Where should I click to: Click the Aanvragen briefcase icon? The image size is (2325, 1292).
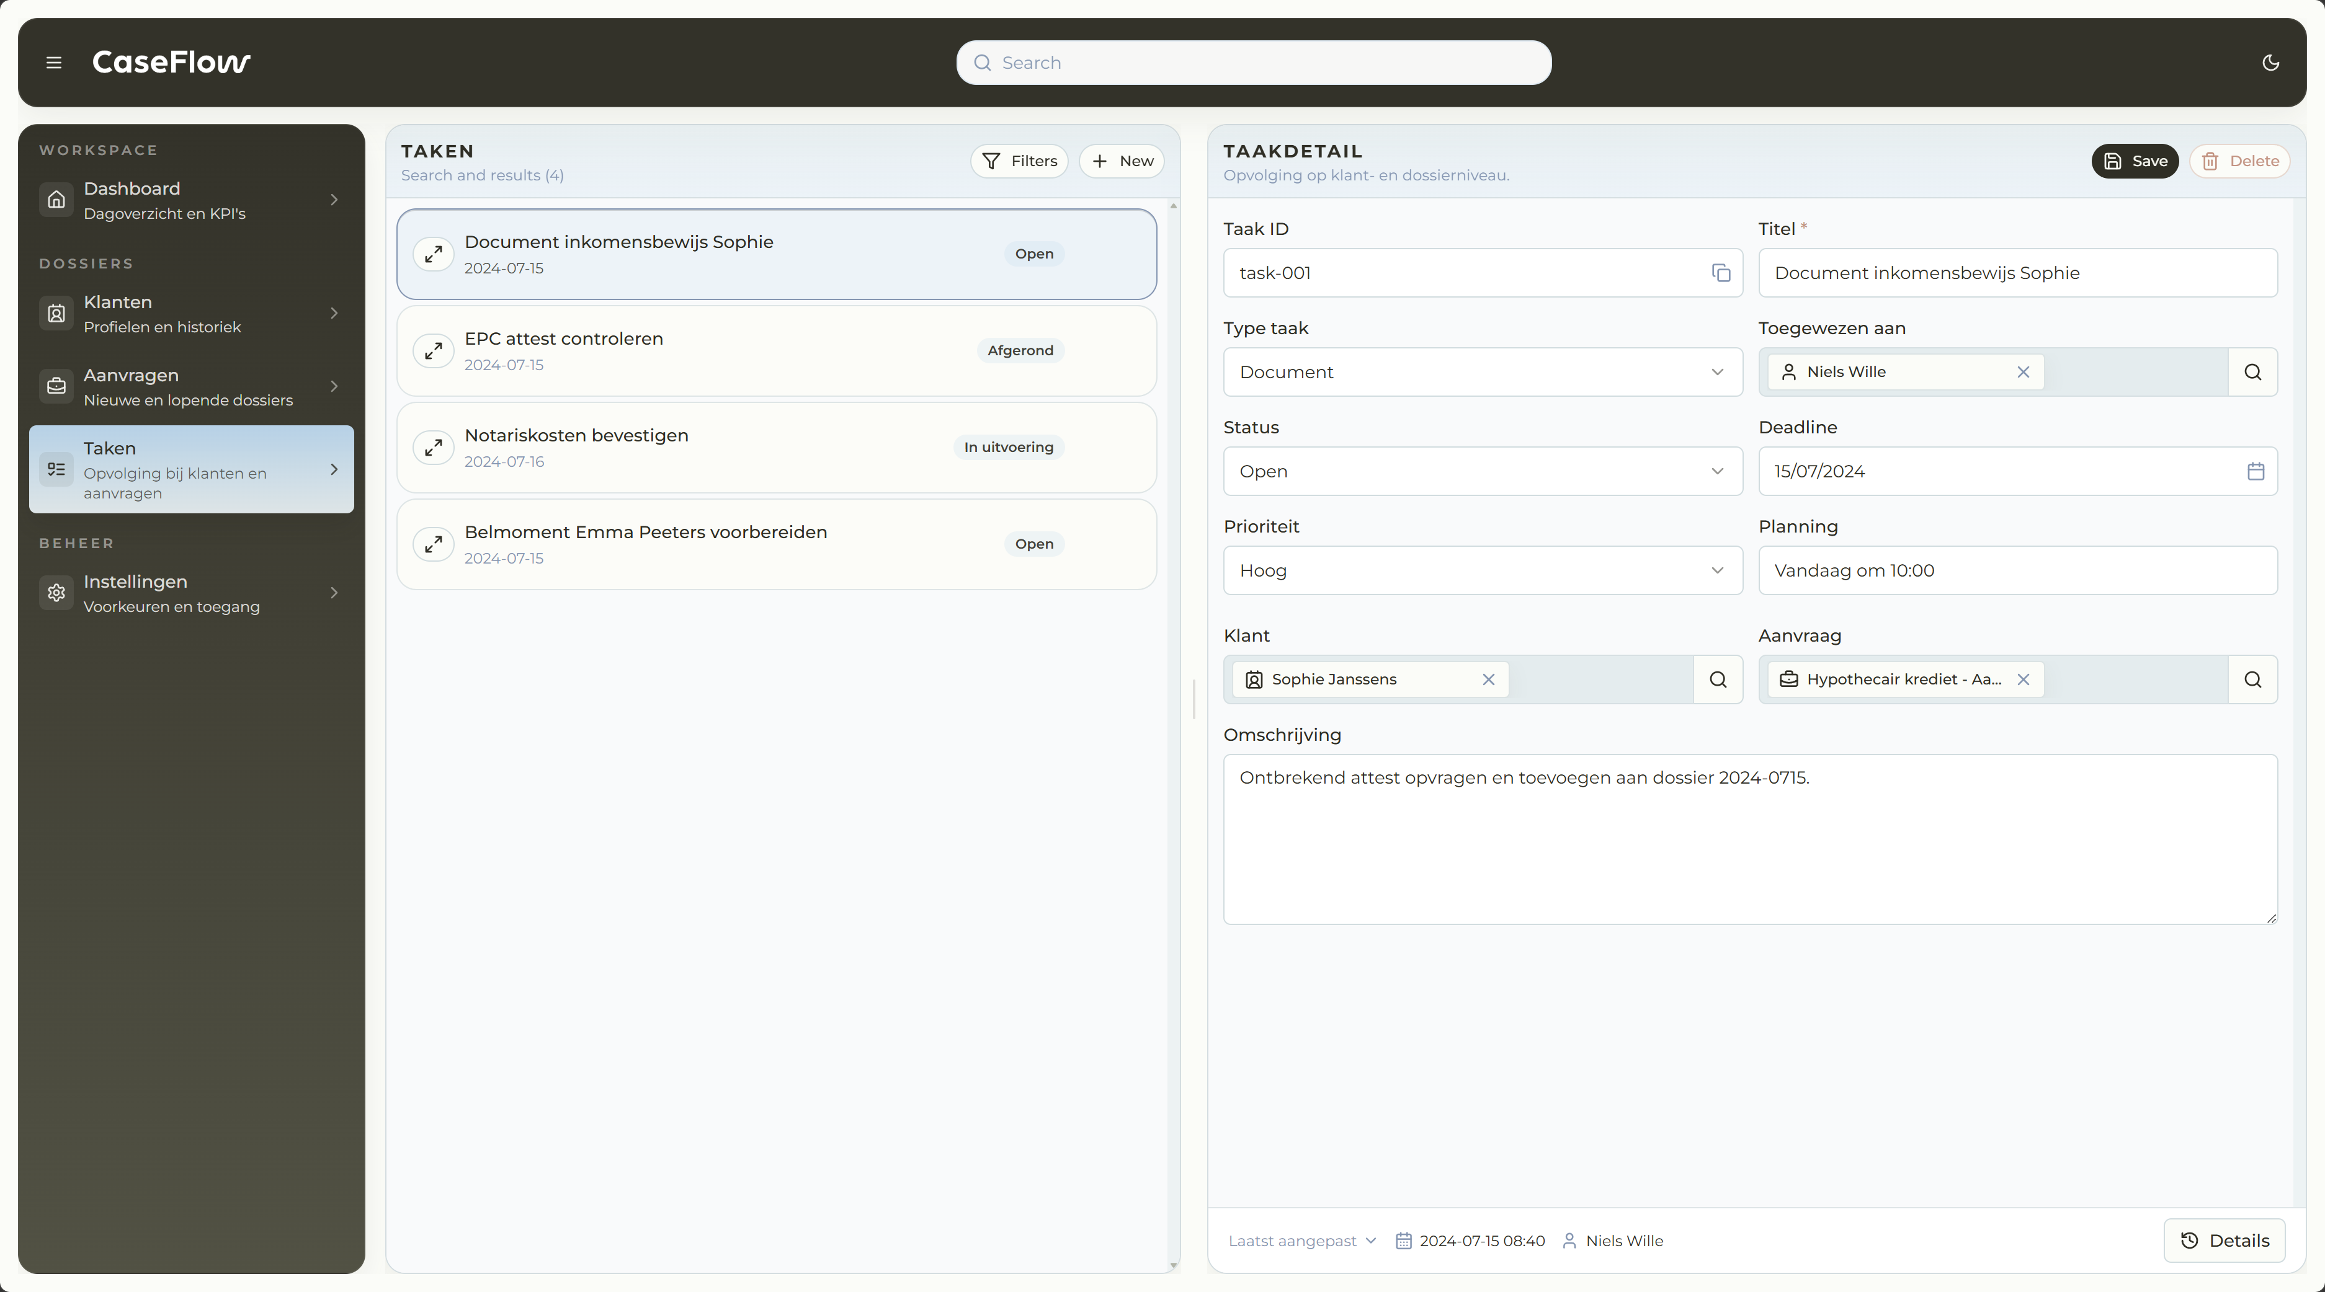[x=56, y=386]
